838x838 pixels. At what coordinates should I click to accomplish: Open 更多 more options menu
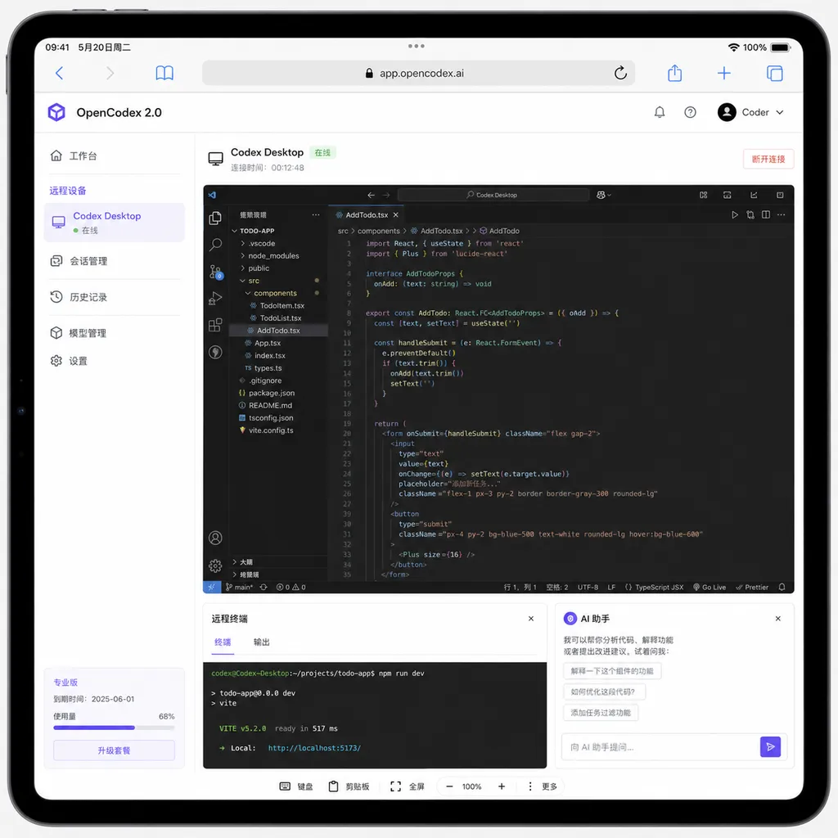(x=543, y=786)
